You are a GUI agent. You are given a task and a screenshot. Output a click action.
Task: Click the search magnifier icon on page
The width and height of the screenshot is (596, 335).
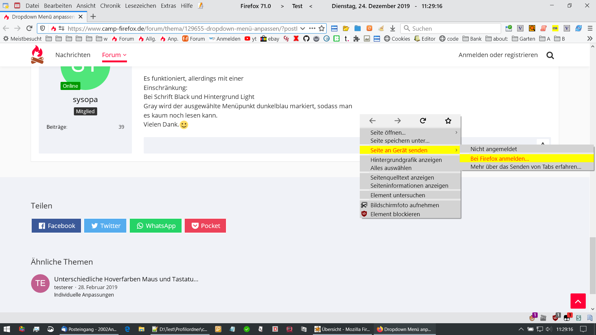pos(550,55)
